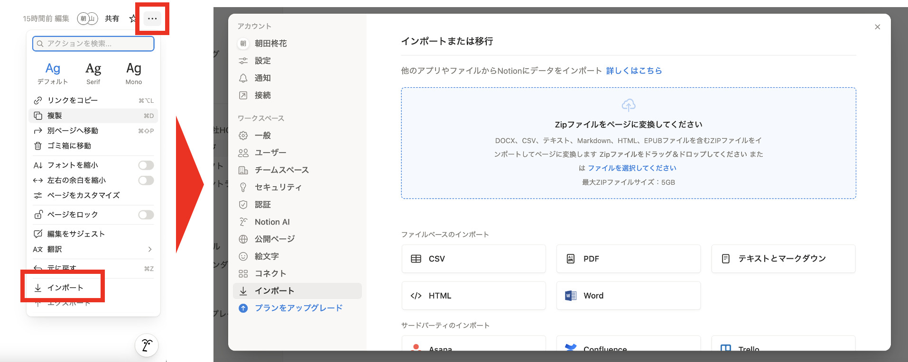
Task: Click the cloud upload icon
Action: coord(629,105)
